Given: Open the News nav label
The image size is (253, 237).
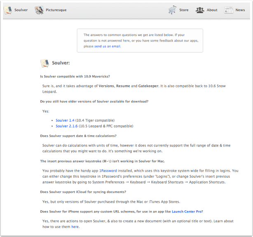Looking at the screenshot, I should pos(240,10).
